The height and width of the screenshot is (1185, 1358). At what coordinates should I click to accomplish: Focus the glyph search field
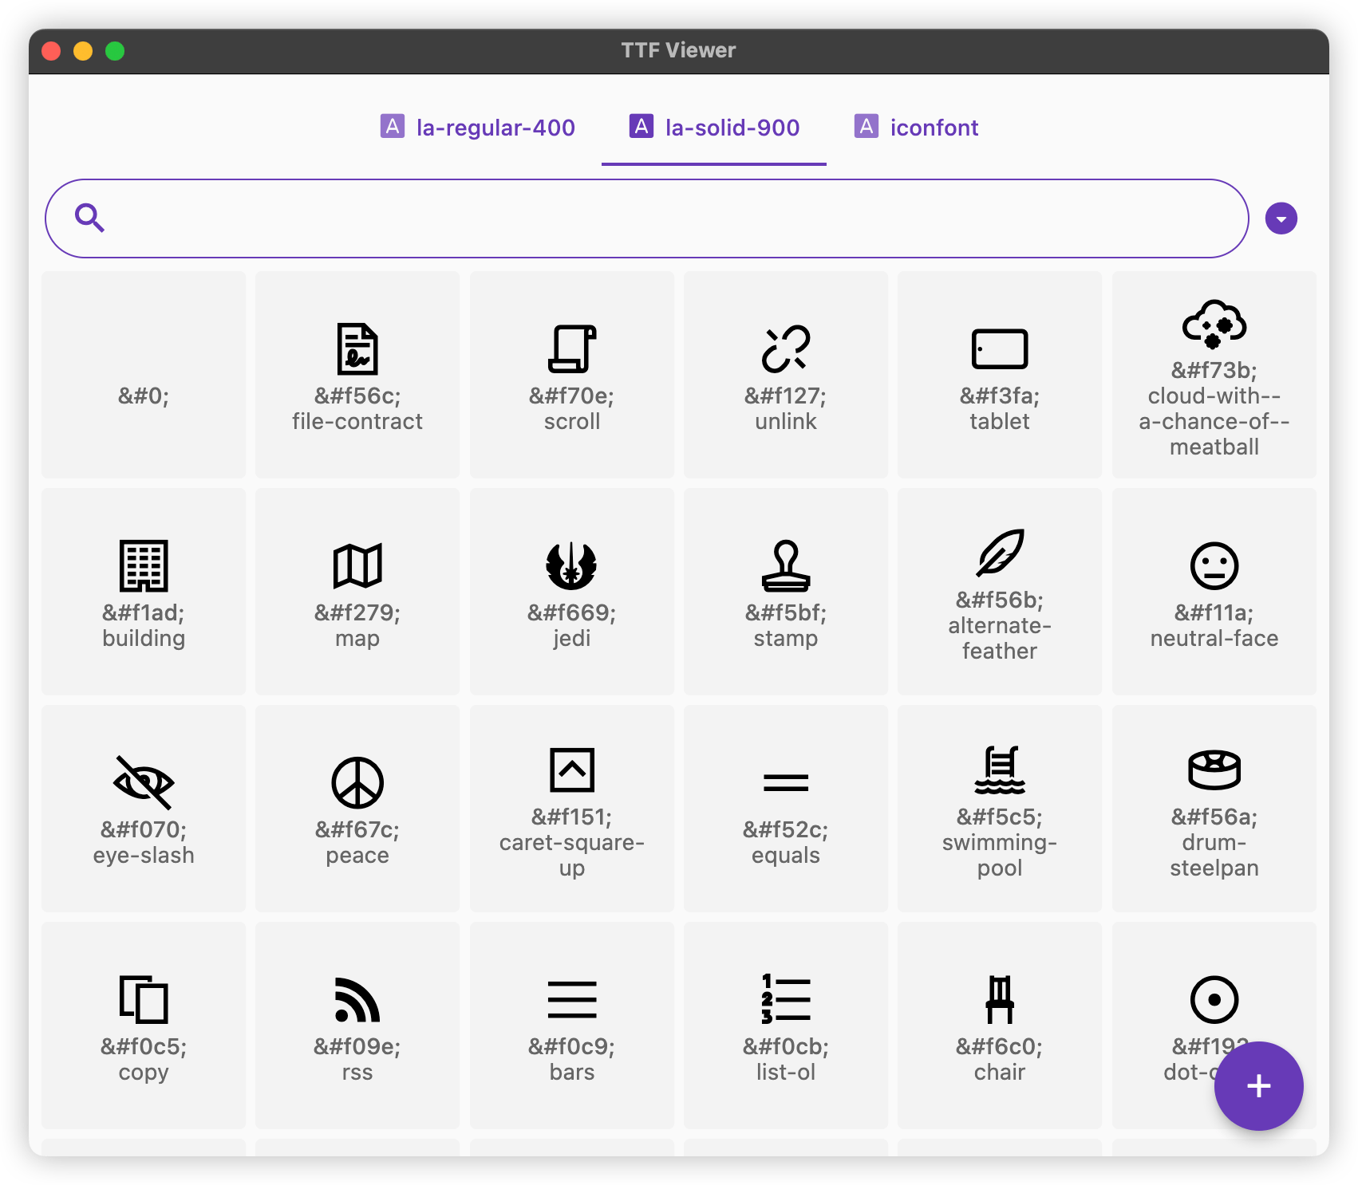pos(647,218)
